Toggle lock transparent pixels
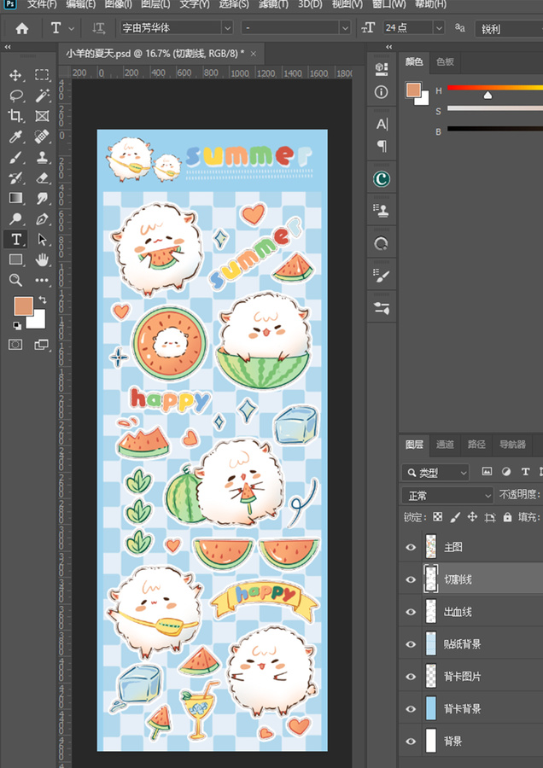 click(x=438, y=517)
